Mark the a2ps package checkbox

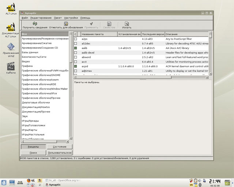pyautogui.click(x=76, y=39)
